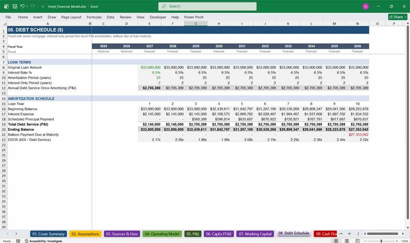Screen dimensions: 410x243
Task: Click the Excel app icon in title bar
Action: pos(6,6)
